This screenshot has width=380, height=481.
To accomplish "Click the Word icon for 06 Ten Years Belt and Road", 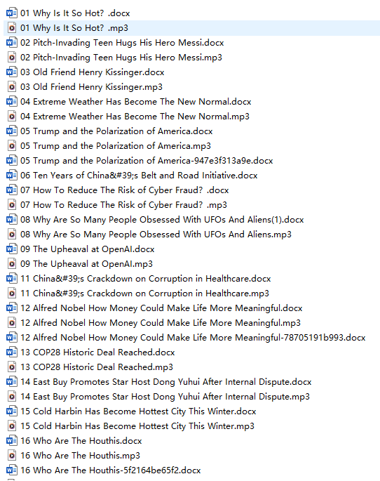I will pos(12,175).
